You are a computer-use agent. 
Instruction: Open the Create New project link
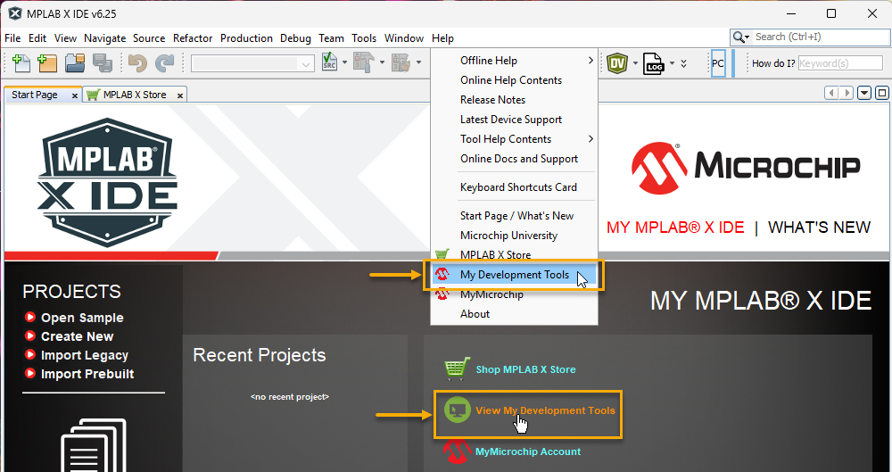pos(77,336)
